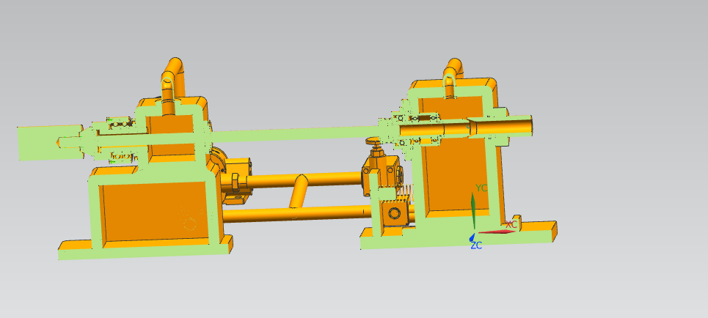This screenshot has height=318, width=708.
Task: Click the ZC axis label
Action: pos(476,245)
